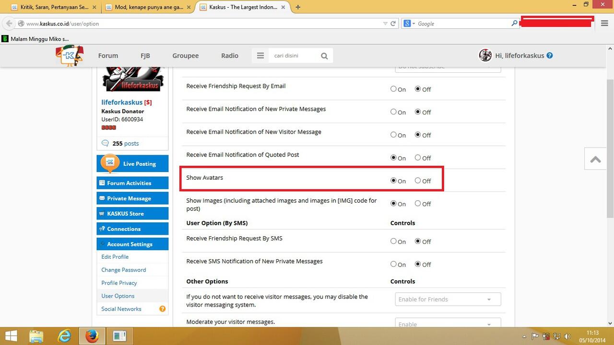Open Radio in Kaskus navigation
Screen dimensions: 614x345
pyautogui.click(x=230, y=56)
